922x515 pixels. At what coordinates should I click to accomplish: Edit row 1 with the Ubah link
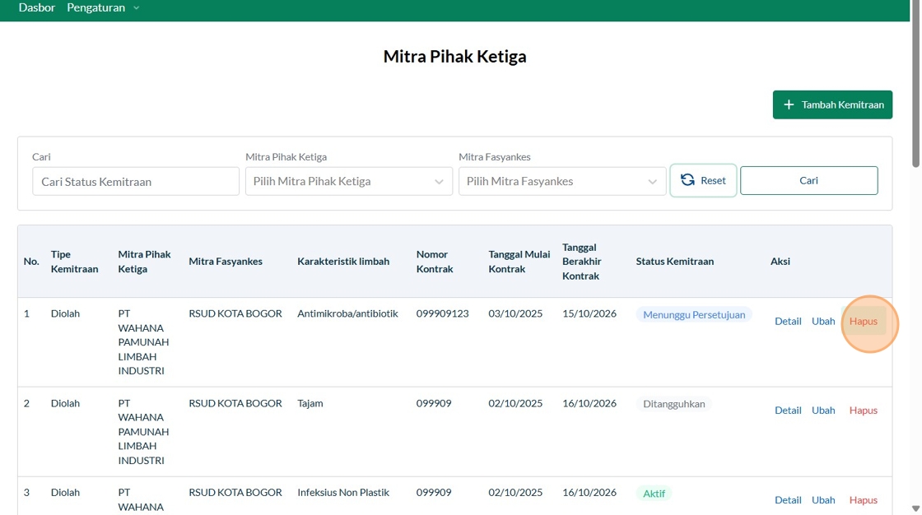823,321
